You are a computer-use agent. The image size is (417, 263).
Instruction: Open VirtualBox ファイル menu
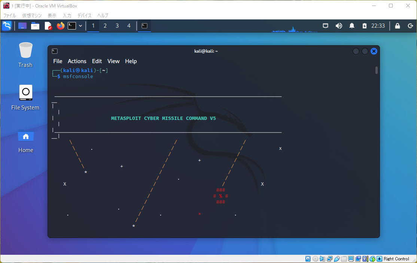point(10,15)
